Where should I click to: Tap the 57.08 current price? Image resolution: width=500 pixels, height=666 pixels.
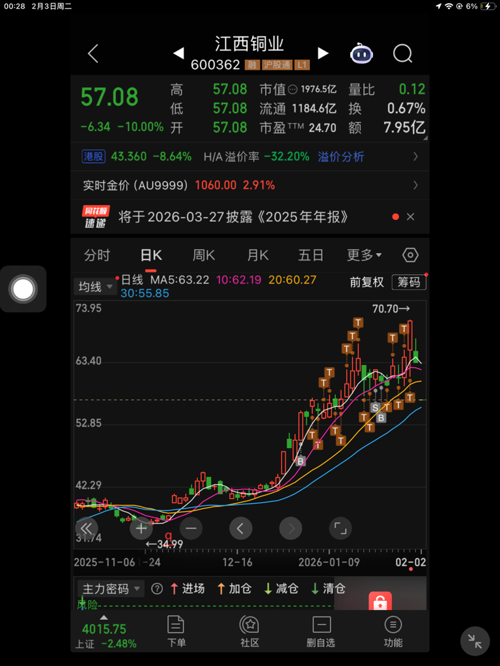[x=109, y=97]
